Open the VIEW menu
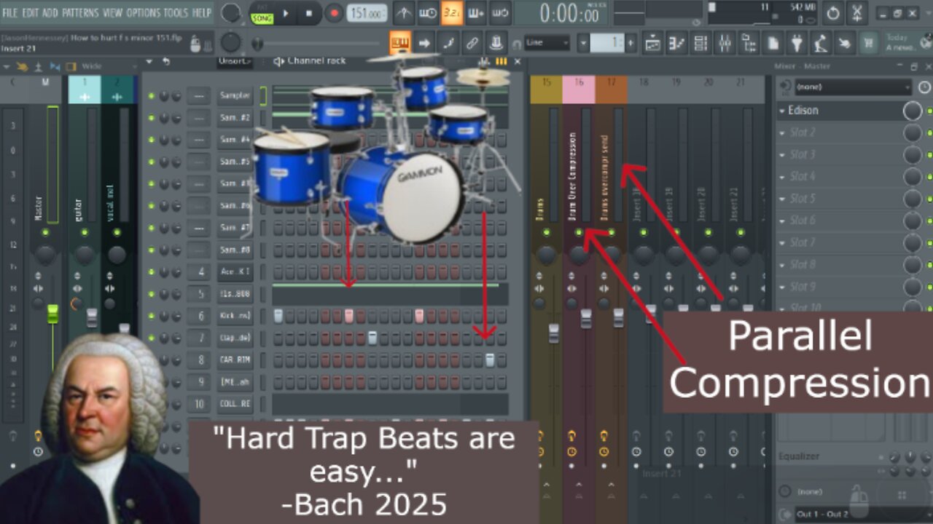Viewport: 933px width, 524px height. 112,12
